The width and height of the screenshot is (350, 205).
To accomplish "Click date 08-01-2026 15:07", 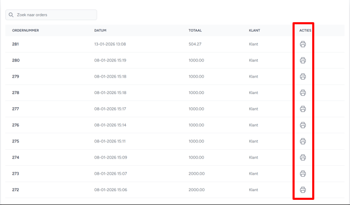I will [x=111, y=174].
